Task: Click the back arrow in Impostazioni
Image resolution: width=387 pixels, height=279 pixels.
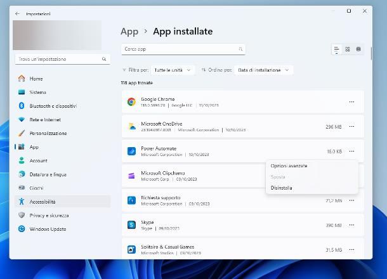Action: [x=17, y=13]
